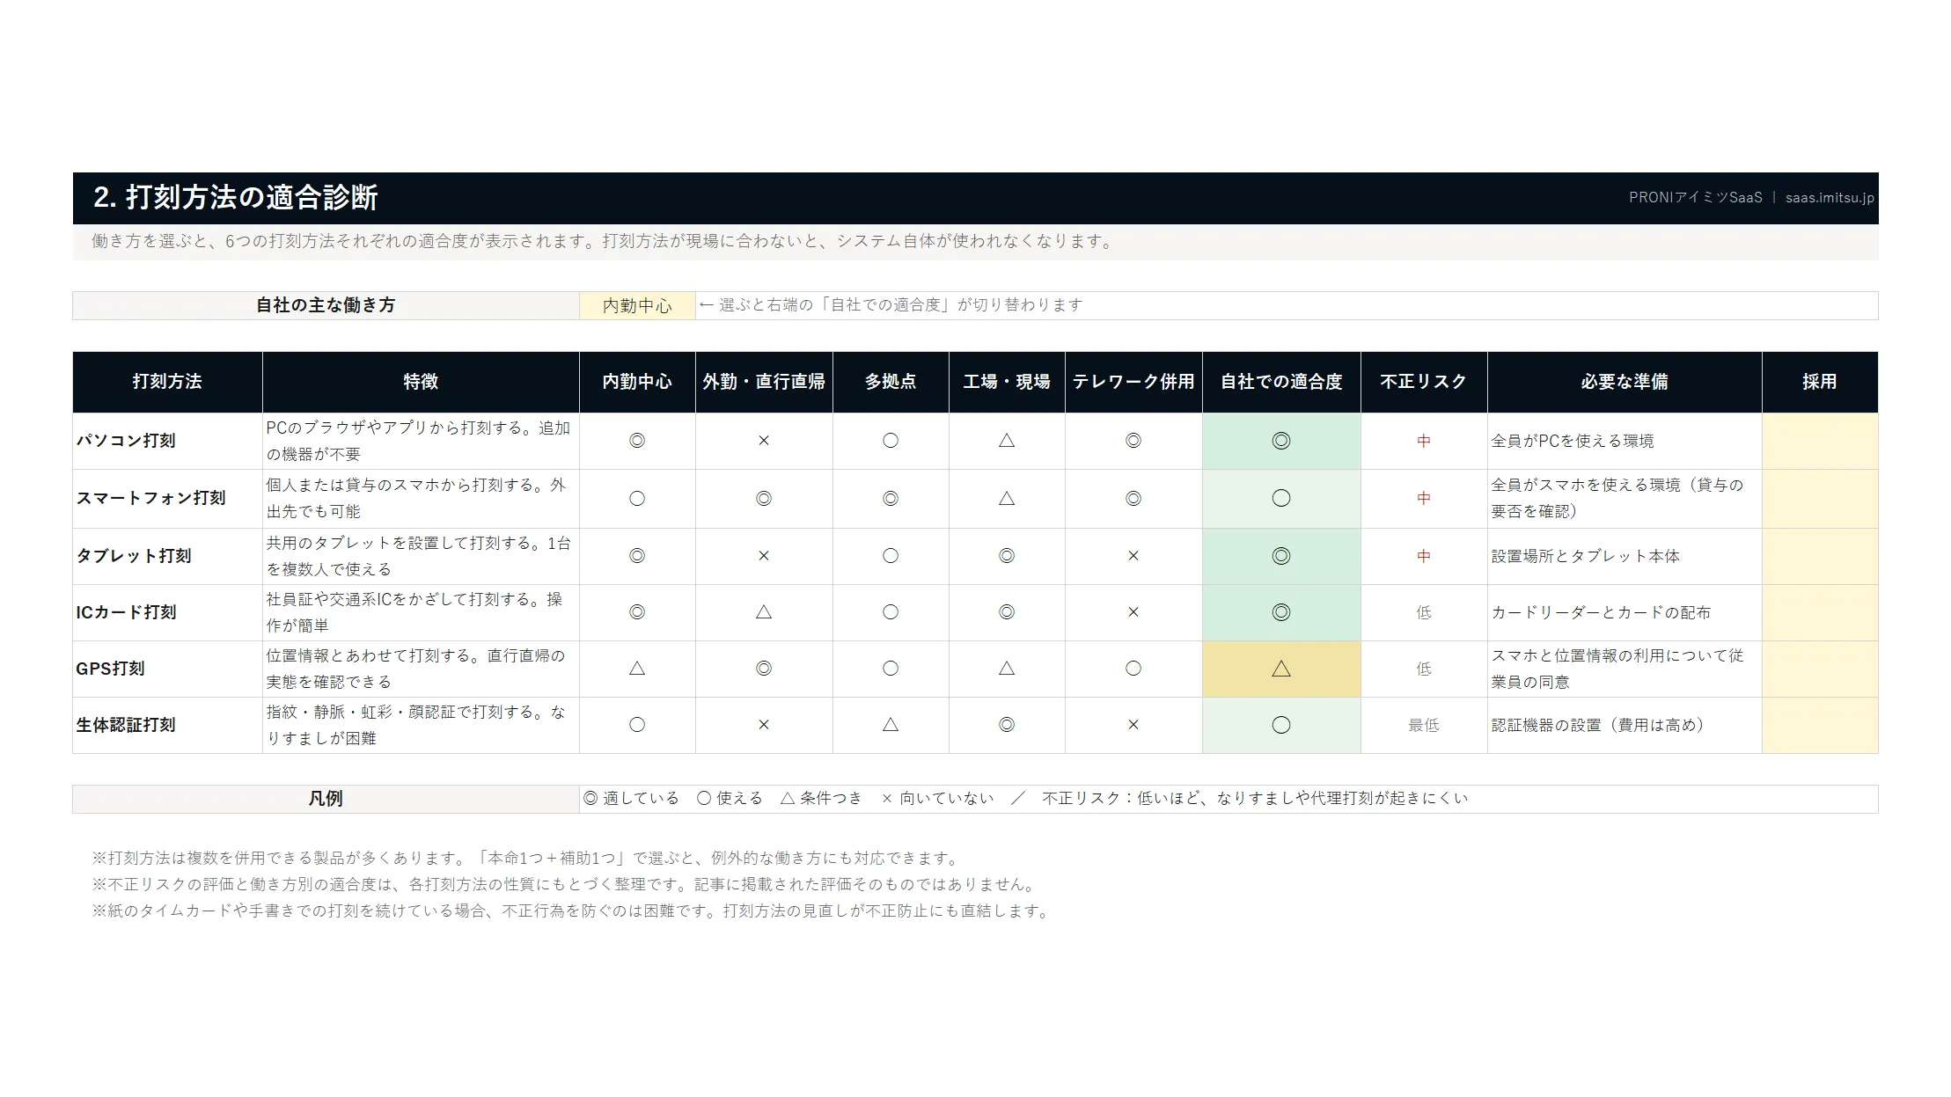Click the 低 risk cell for ICカード打刻
The height and width of the screenshot is (1097, 1951).
[1424, 612]
